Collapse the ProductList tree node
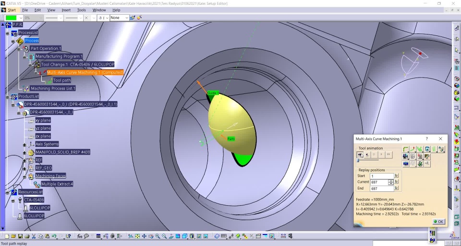Viewport: 461px width, 246px height. [x=7, y=96]
